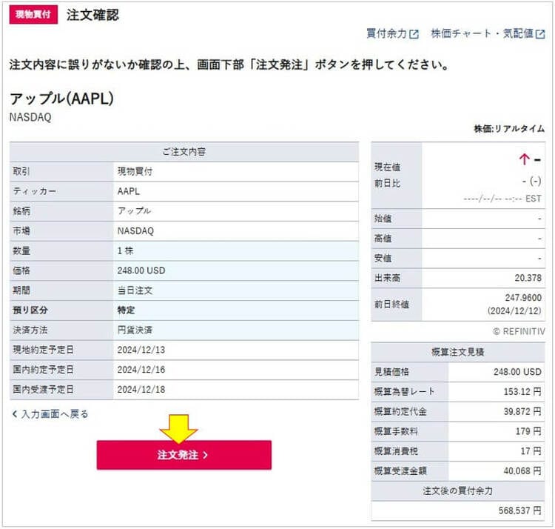Screen dimensions: 555x529
Task: Click the 概算約定代金 value 39,872 円
Action: tap(522, 412)
